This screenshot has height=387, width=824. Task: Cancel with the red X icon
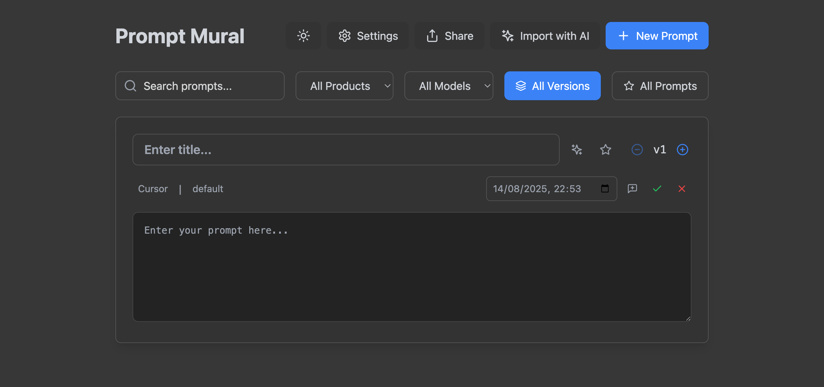[682, 188]
